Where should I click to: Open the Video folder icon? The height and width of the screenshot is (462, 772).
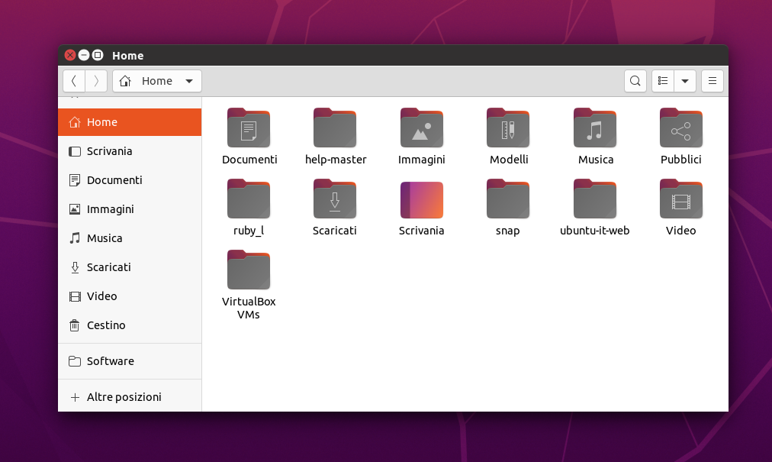point(681,199)
